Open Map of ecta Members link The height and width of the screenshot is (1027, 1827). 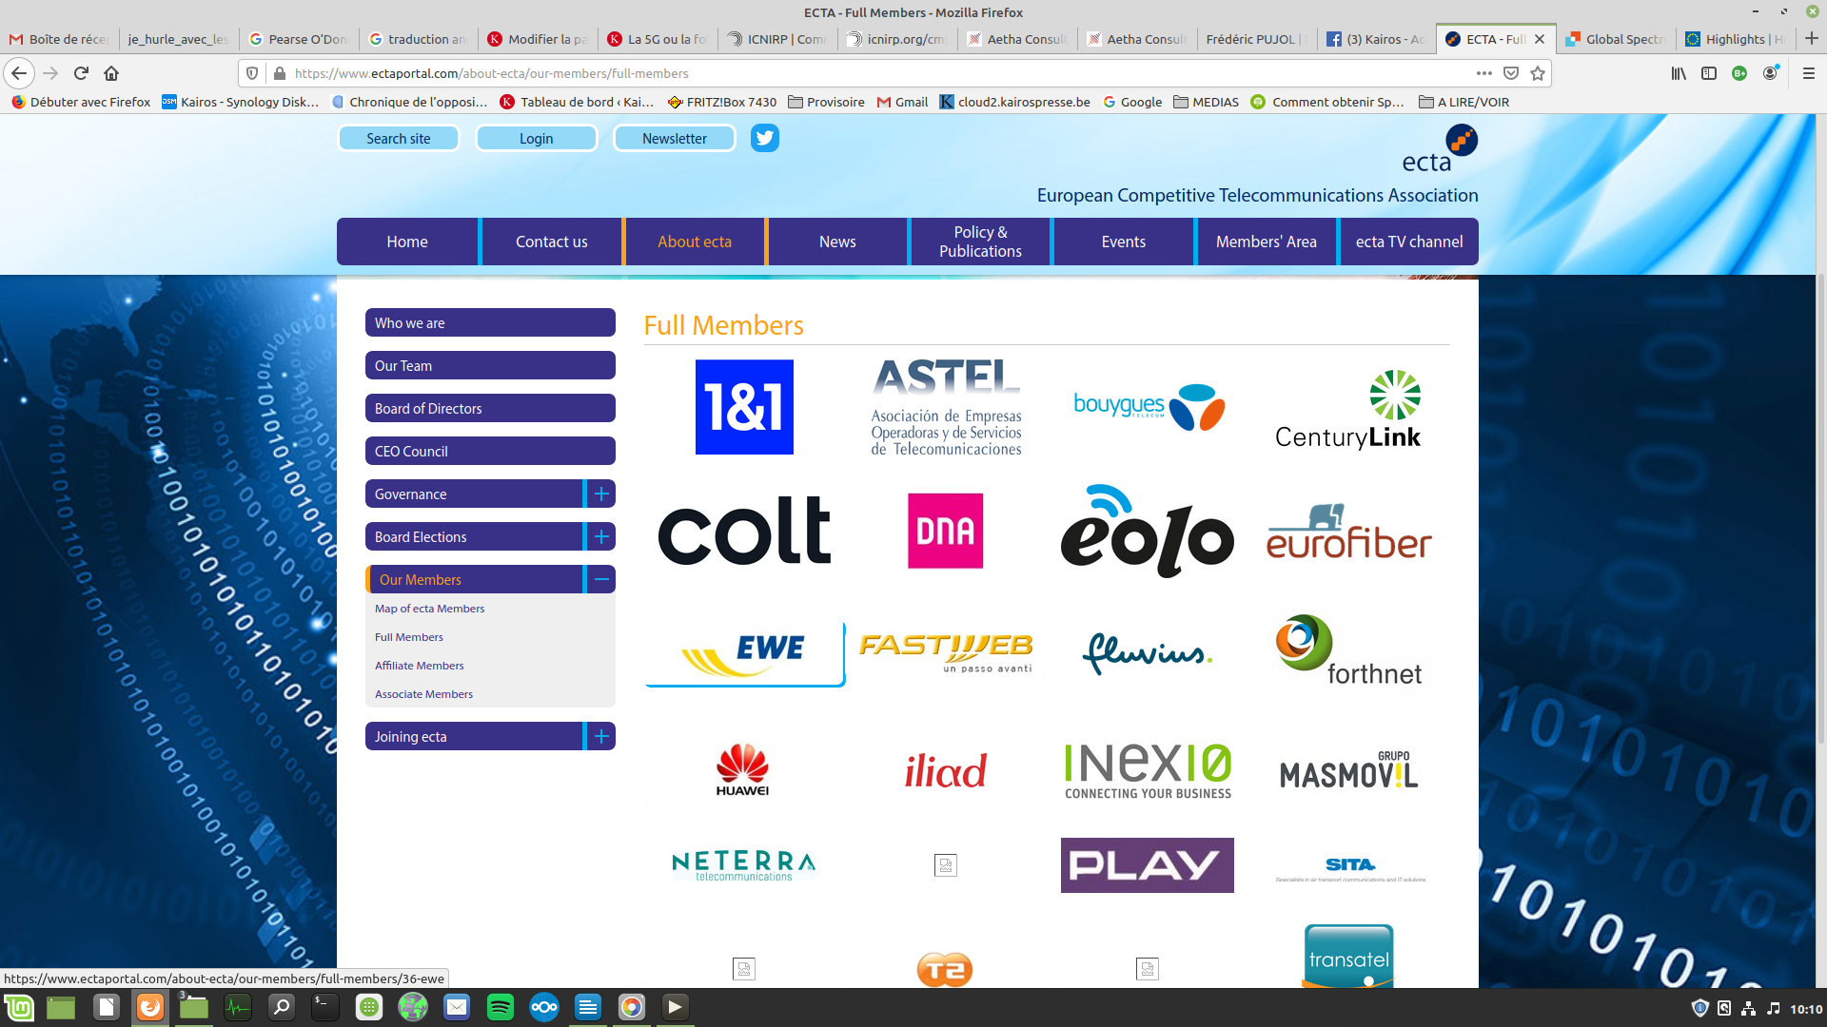[429, 609]
